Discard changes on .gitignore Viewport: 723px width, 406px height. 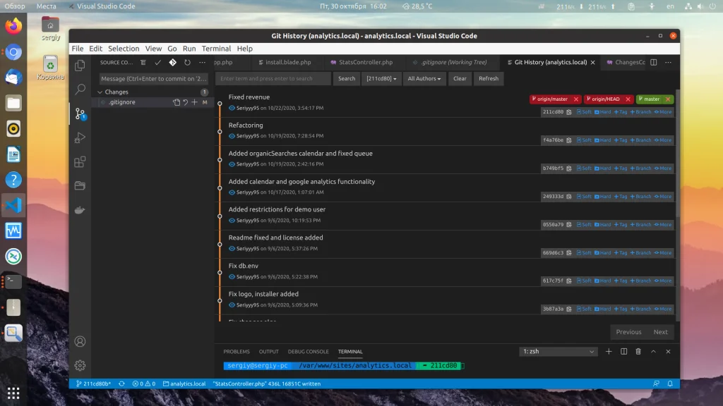[186, 102]
